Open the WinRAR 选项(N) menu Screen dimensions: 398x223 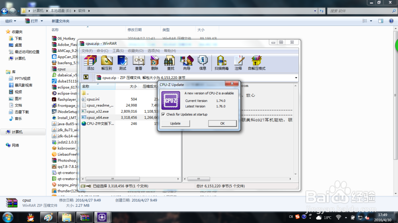[x=154, y=51]
